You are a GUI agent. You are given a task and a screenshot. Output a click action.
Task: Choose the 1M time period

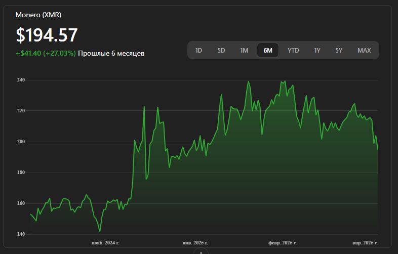click(244, 51)
